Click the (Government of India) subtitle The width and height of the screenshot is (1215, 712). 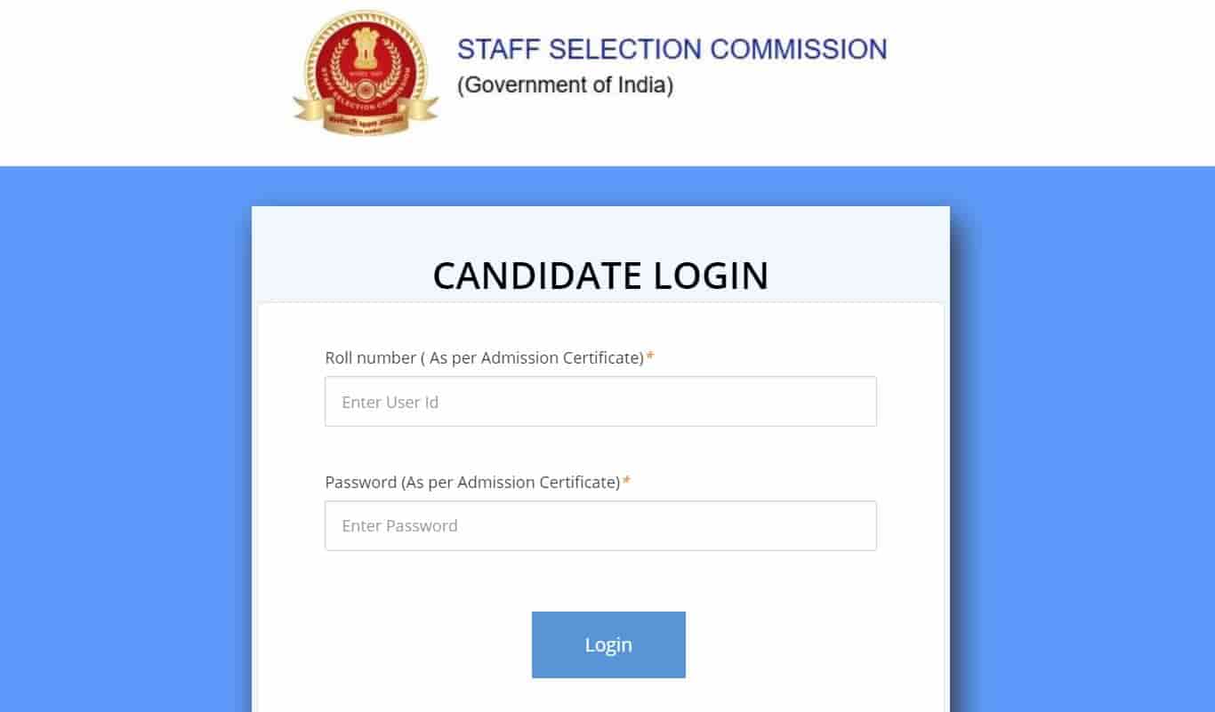(x=565, y=85)
